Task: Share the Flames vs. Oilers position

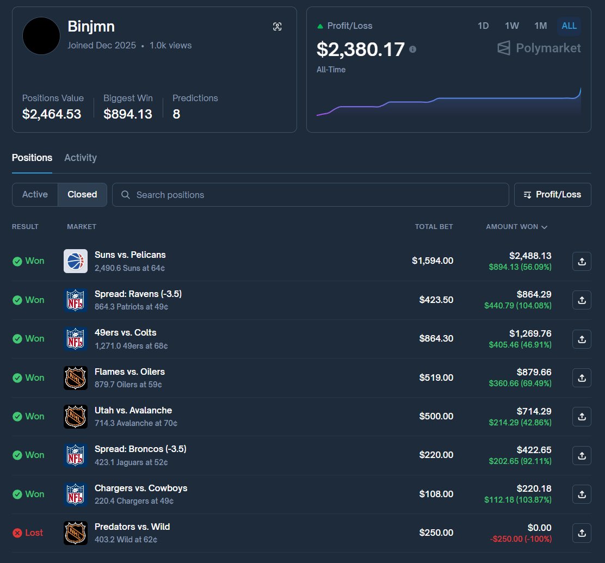Action: [582, 378]
